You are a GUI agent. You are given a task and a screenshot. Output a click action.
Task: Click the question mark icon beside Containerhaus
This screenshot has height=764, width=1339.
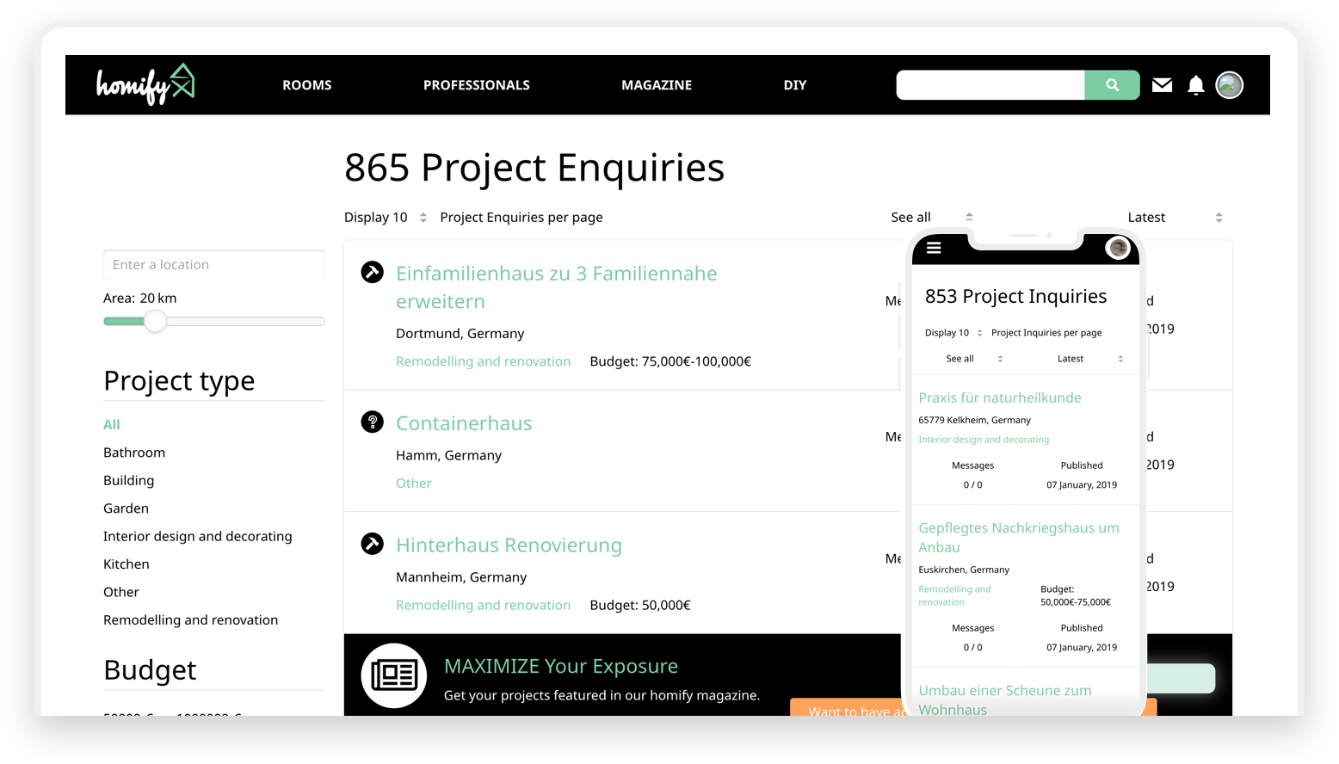373,422
